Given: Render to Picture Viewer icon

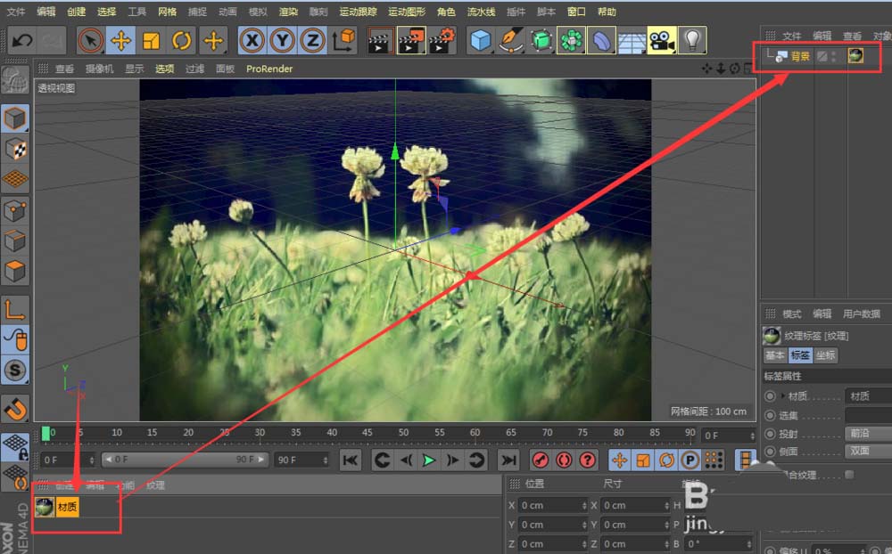Looking at the screenshot, I should pyautogui.click(x=410, y=40).
